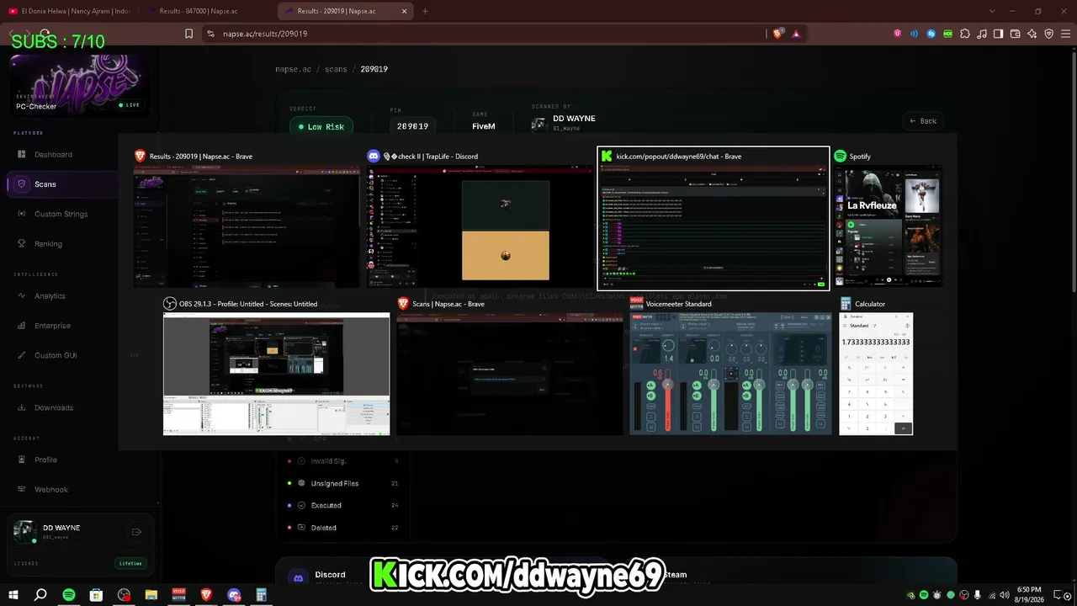The width and height of the screenshot is (1077, 606).
Task: Click the Lifetime license badge
Action: (130, 563)
